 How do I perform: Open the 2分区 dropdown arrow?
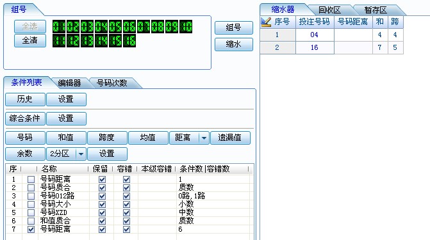click(81, 154)
